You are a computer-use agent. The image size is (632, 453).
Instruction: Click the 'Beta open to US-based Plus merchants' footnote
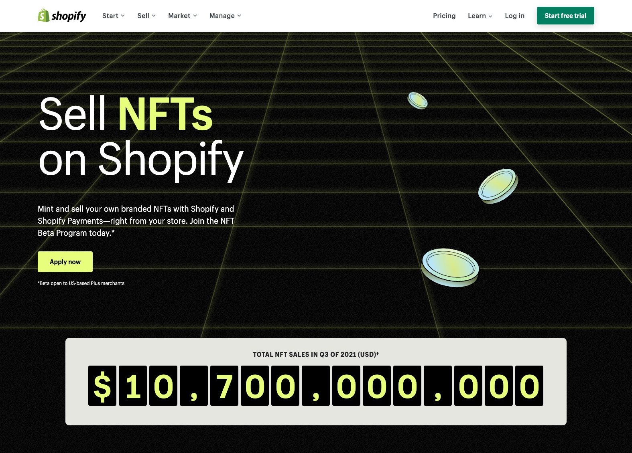[81, 283]
